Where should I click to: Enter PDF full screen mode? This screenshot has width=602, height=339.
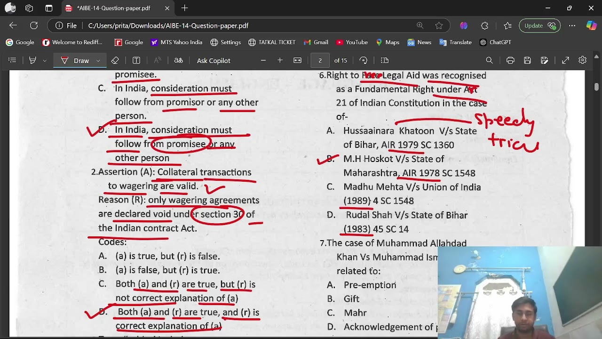pyautogui.click(x=566, y=60)
